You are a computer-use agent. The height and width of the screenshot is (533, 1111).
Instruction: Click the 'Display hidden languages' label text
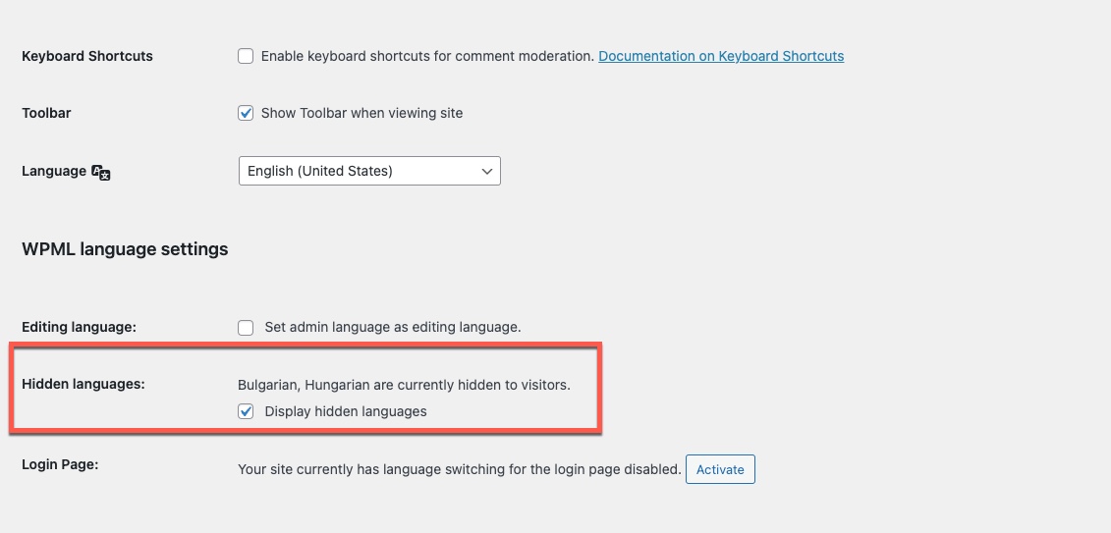coord(346,411)
